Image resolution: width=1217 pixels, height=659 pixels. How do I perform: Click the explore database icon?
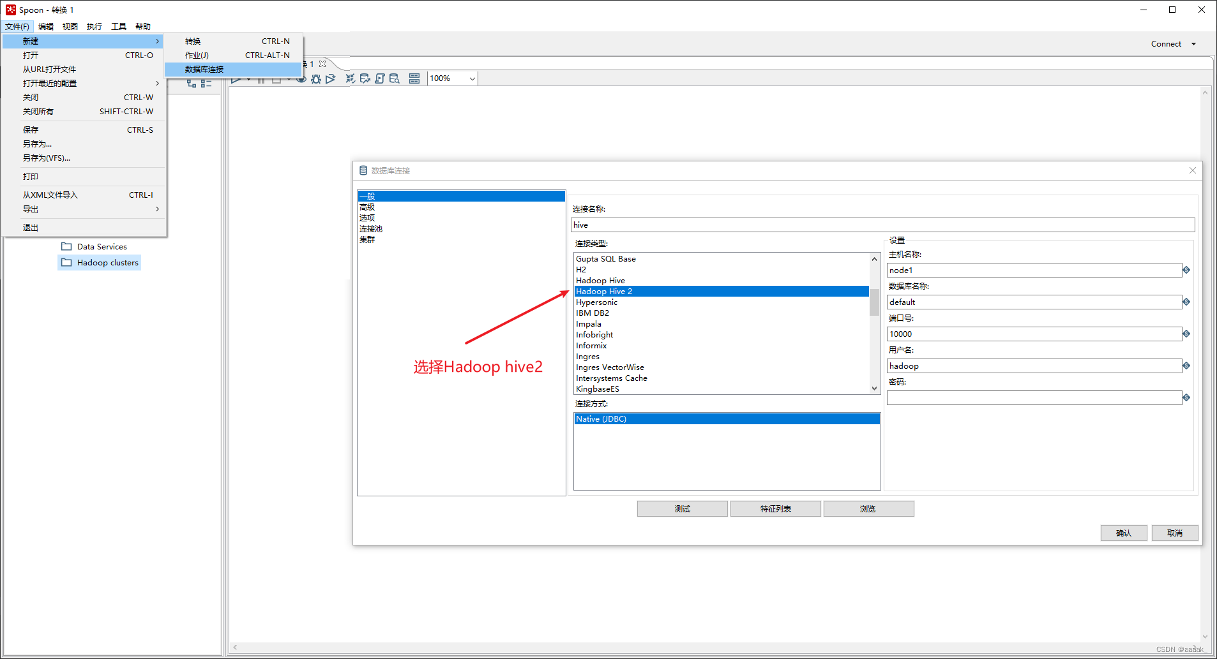coord(395,78)
